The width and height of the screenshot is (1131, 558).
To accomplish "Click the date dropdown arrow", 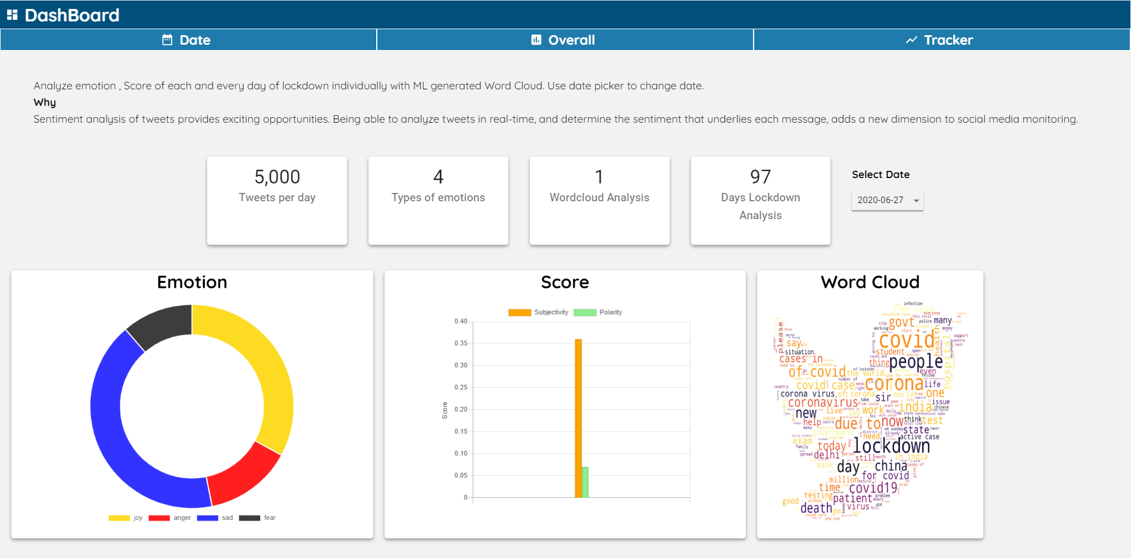I will pos(916,201).
